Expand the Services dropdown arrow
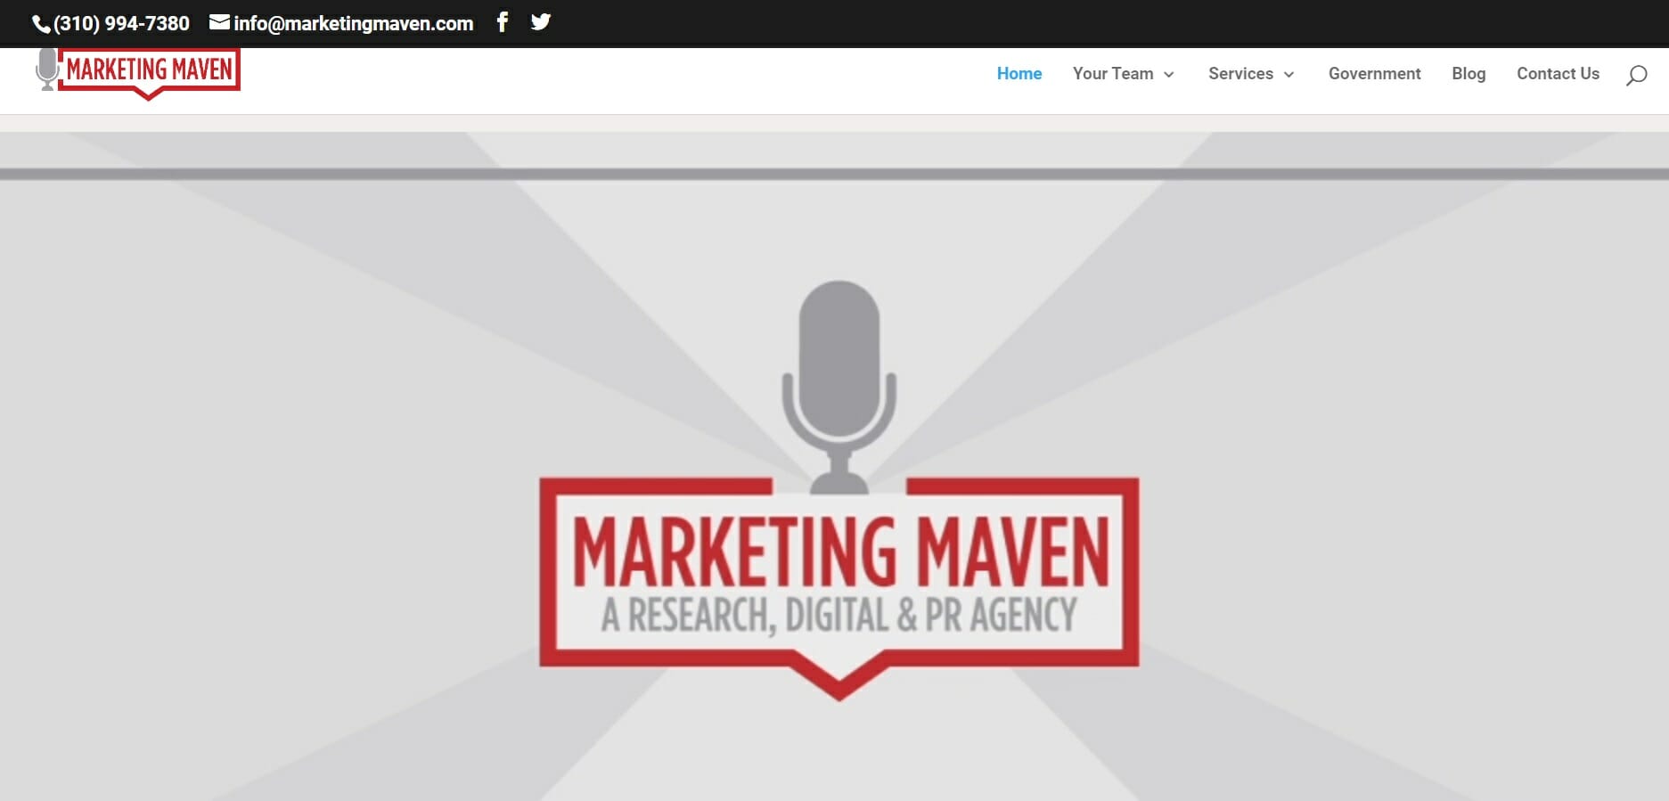1669x801 pixels. coord(1289,75)
